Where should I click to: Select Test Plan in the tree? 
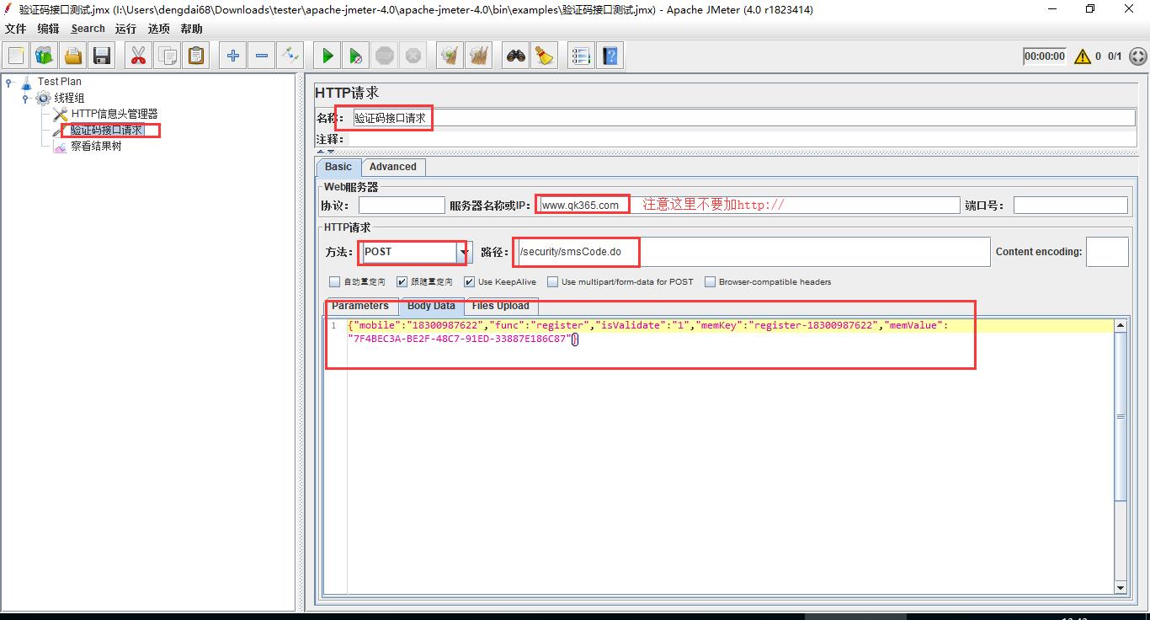(x=60, y=82)
